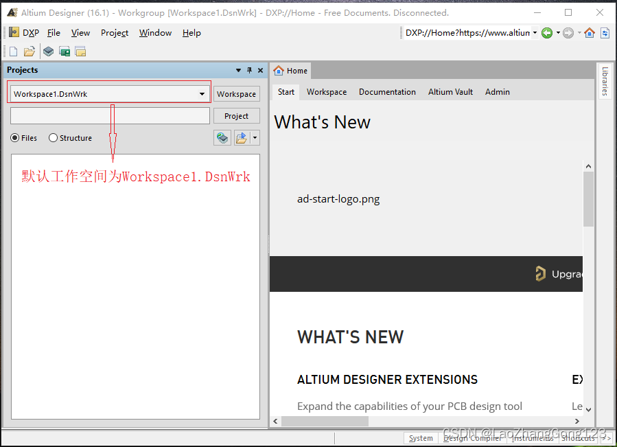The width and height of the screenshot is (617, 447).
Task: Open the File menu
Action: [x=54, y=33]
